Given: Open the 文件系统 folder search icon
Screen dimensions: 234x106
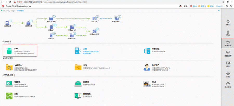Looking at the screenshot, I should (9, 67).
